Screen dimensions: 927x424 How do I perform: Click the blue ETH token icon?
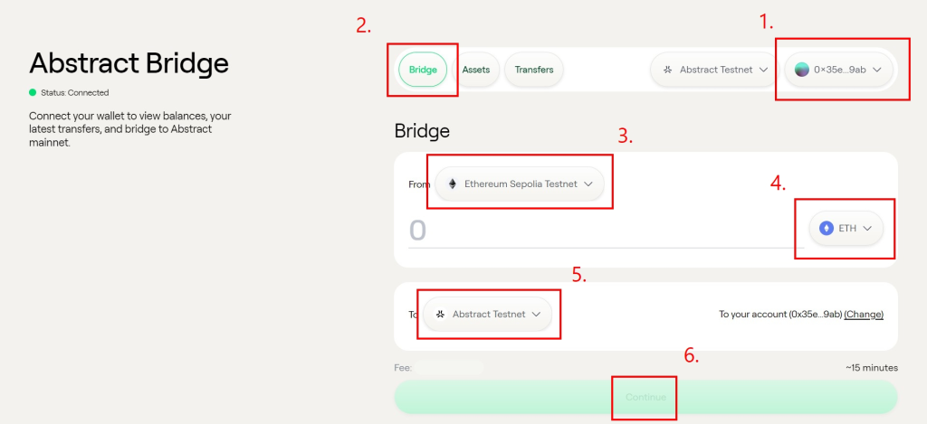point(827,228)
